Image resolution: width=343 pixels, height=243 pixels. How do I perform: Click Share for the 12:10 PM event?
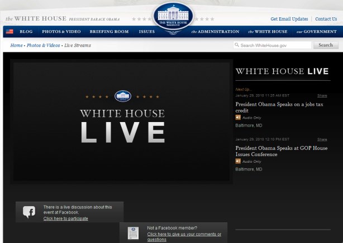(322, 139)
